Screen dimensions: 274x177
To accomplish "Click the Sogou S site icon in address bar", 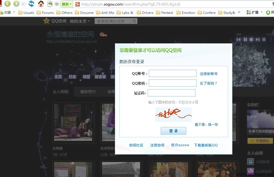I will pos(77,4).
